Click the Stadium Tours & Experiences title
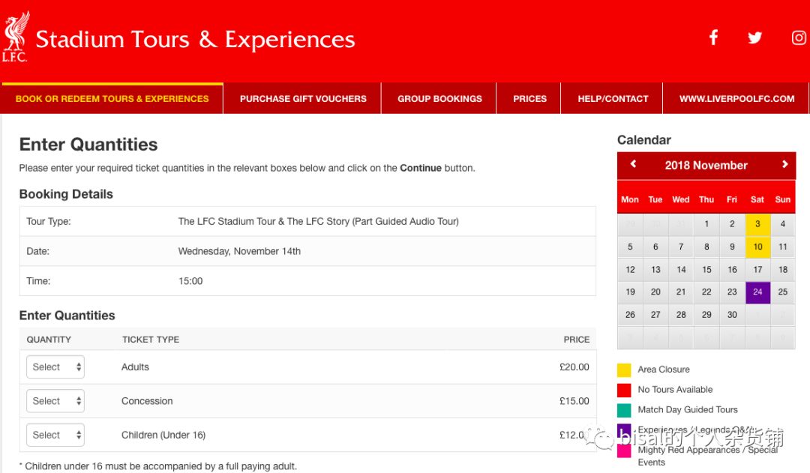The width and height of the screenshot is (810, 473). point(195,39)
